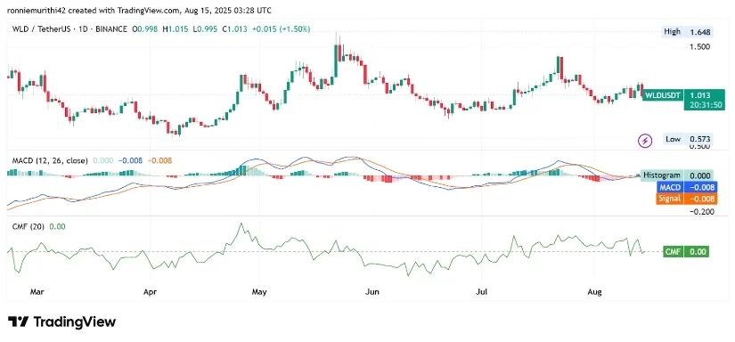
Task: Click the High 1.648 price marker
Action: (688, 32)
